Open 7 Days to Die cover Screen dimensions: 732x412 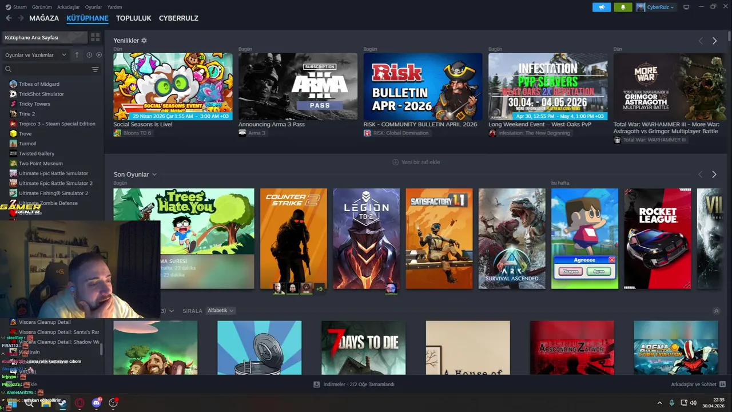[x=364, y=348]
